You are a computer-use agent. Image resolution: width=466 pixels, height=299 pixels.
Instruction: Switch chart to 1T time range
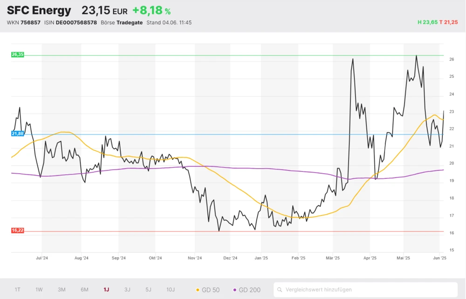pos(17,290)
